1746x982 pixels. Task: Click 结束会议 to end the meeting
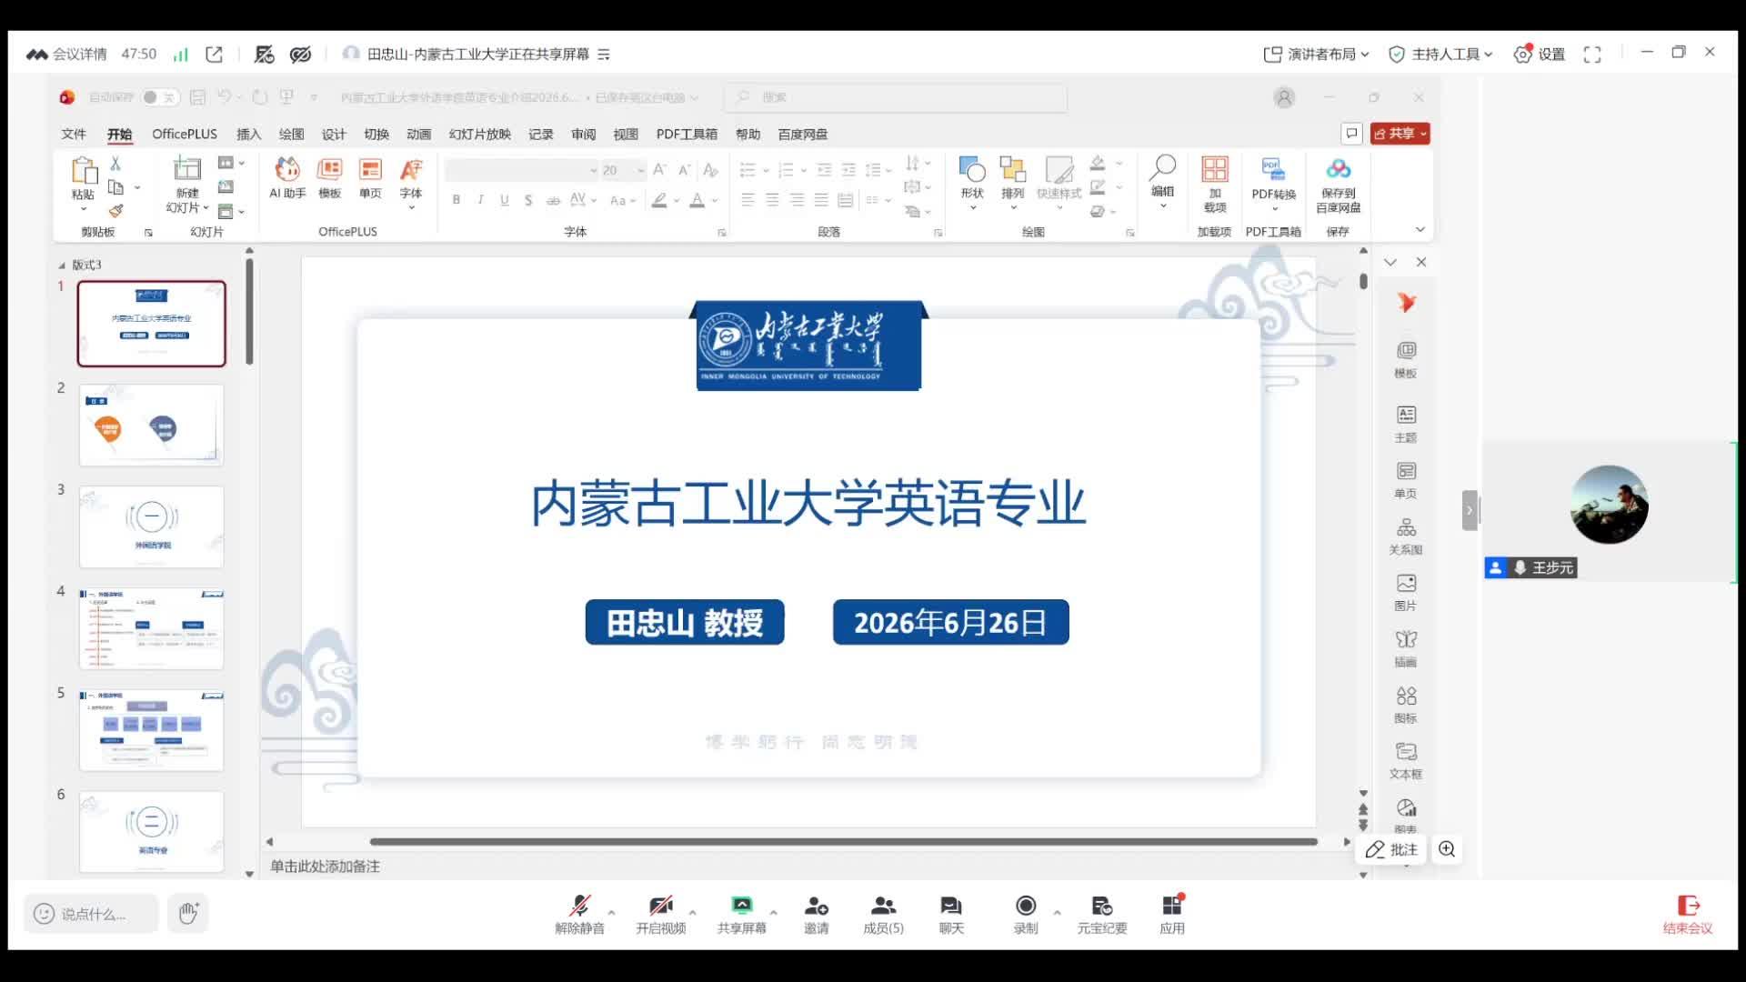pos(1688,914)
